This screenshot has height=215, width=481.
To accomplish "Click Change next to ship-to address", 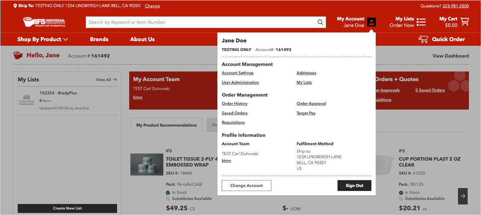I will (x=152, y=6).
